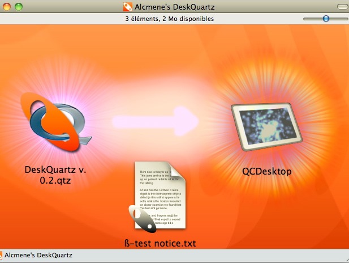Click the toolbar toggle pill button
This screenshot has height=263, width=349.
(342, 7)
